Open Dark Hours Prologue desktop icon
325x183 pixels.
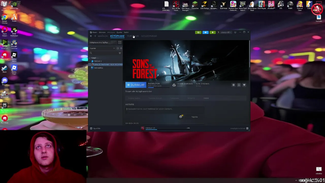point(185,6)
